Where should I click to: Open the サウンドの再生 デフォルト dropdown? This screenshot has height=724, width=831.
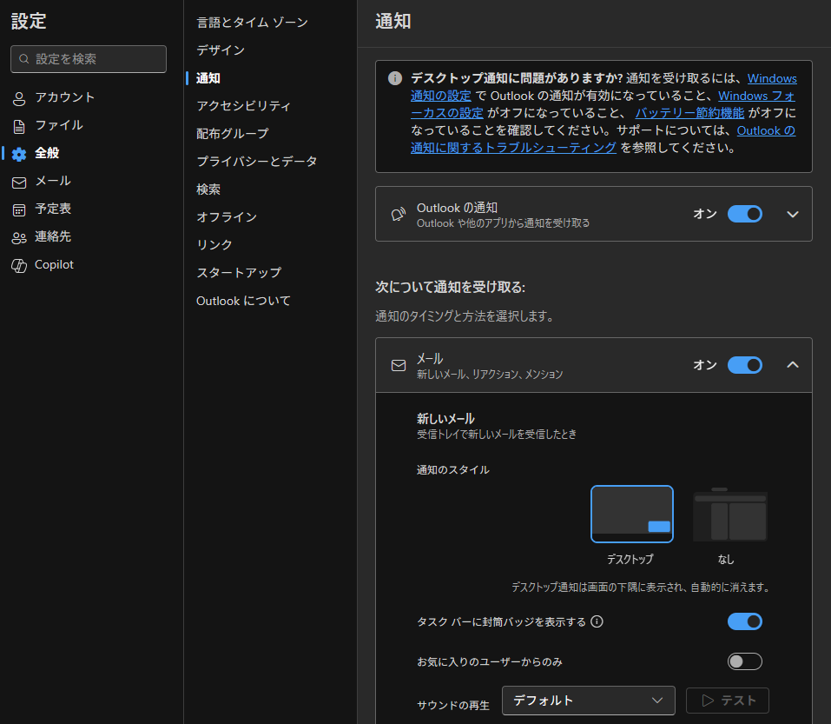(x=588, y=701)
